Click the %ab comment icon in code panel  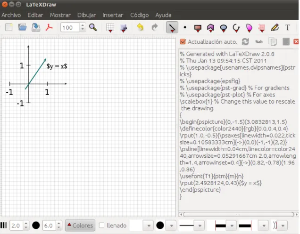(x=259, y=41)
